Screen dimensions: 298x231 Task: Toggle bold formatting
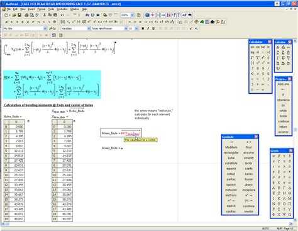click(x=143, y=28)
